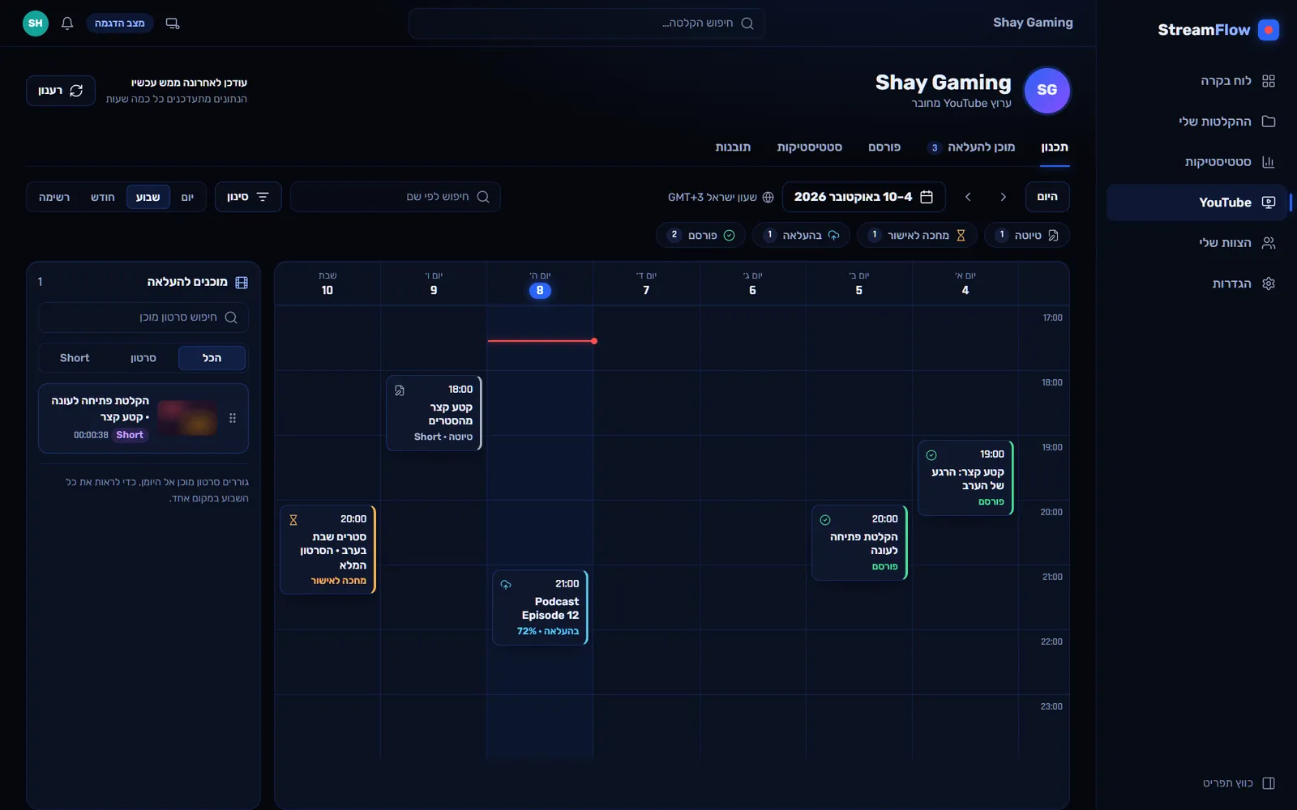Screen dimensions: 1297x810
Task: Open the מוכן להעלאה tab
Action: pyautogui.click(x=971, y=147)
